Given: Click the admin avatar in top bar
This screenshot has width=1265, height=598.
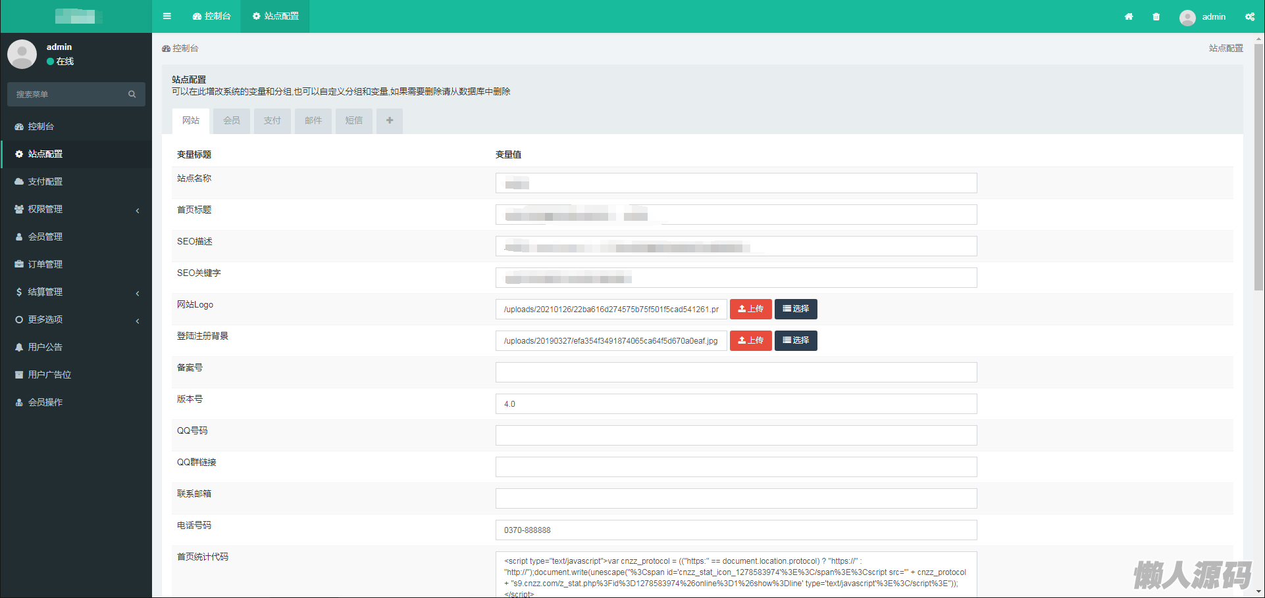Looking at the screenshot, I should pos(1187,18).
